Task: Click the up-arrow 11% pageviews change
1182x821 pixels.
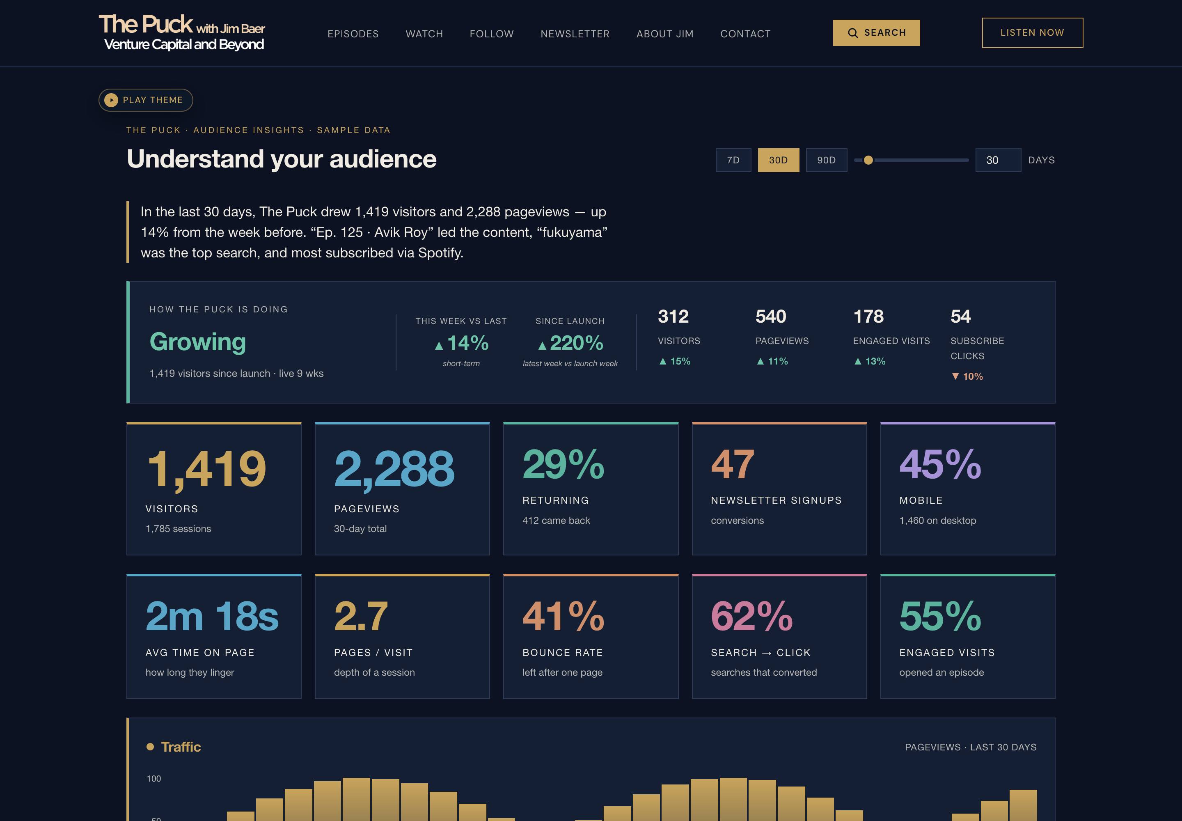Action: (x=772, y=361)
